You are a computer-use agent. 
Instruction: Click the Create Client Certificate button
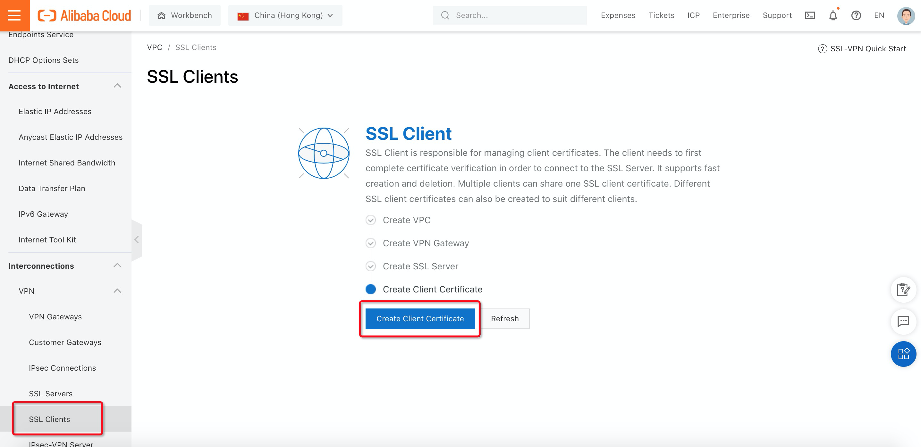(x=420, y=318)
